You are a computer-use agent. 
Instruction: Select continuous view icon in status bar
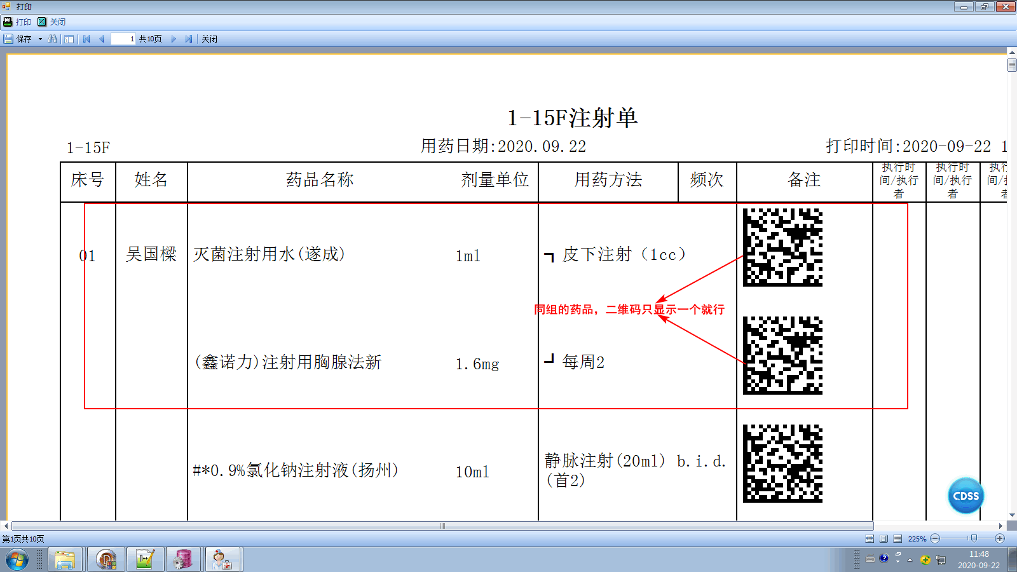click(898, 539)
